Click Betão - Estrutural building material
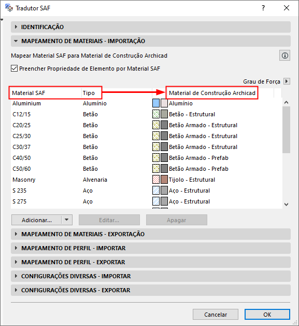 192,114
